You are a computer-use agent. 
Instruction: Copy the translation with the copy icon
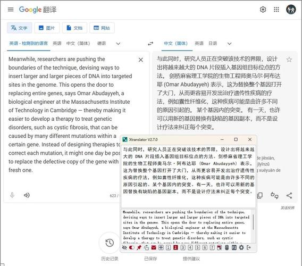[260, 195]
